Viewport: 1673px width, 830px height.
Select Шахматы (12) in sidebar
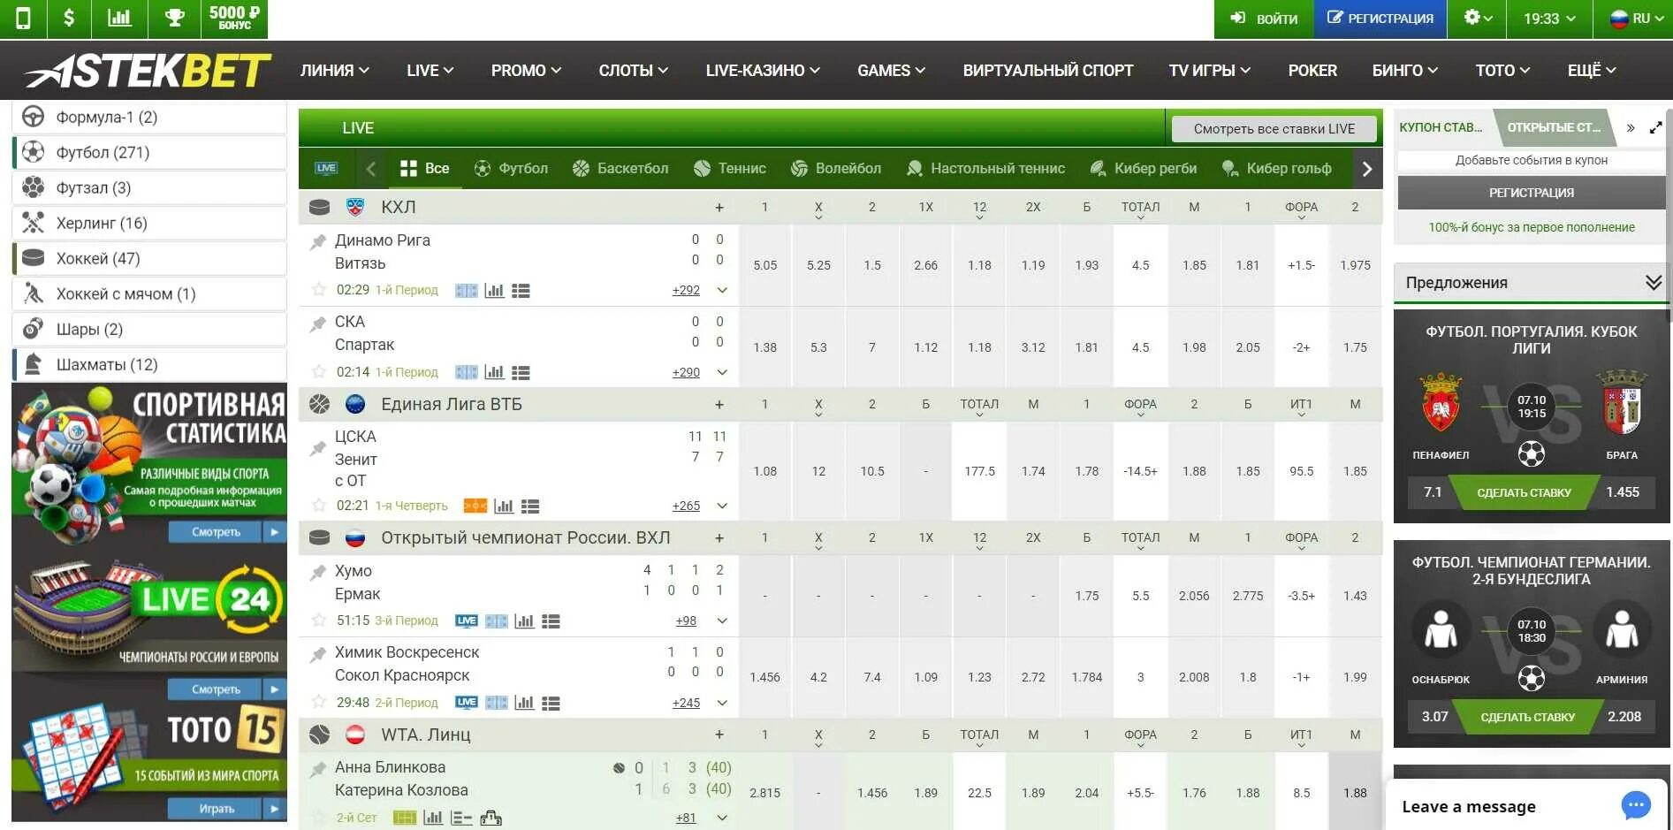click(x=149, y=364)
